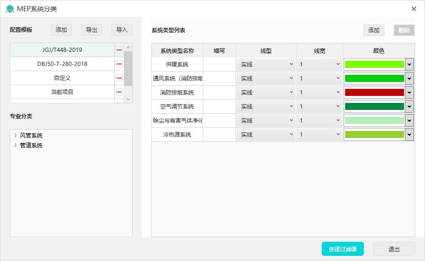
Task: Click the 缩写 cell for 冷热源系统
Action: pos(220,134)
